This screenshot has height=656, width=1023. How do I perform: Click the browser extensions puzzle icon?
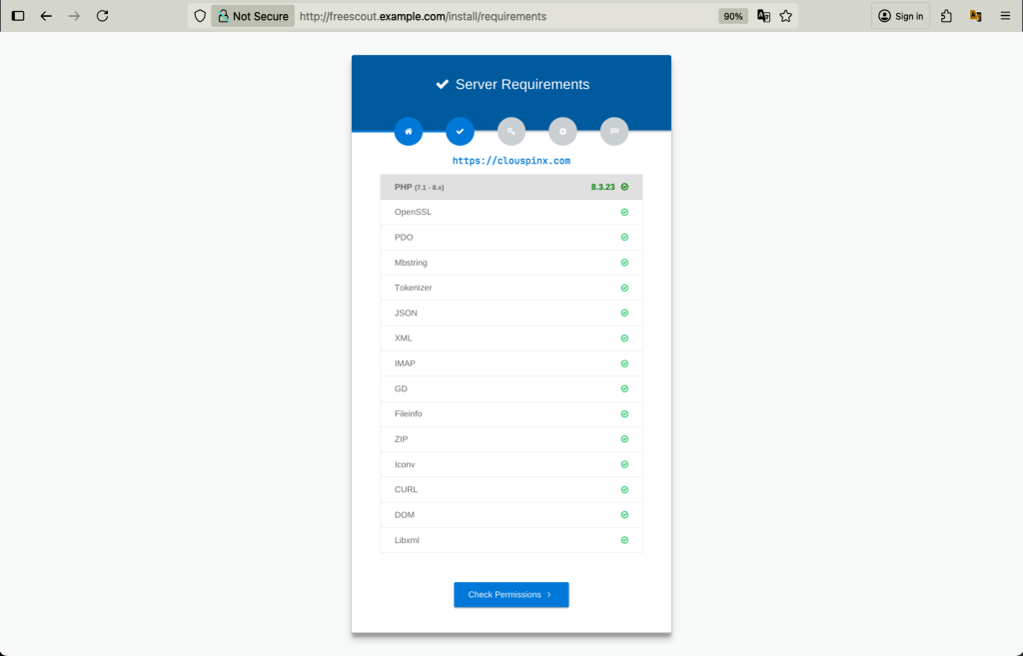click(x=944, y=15)
